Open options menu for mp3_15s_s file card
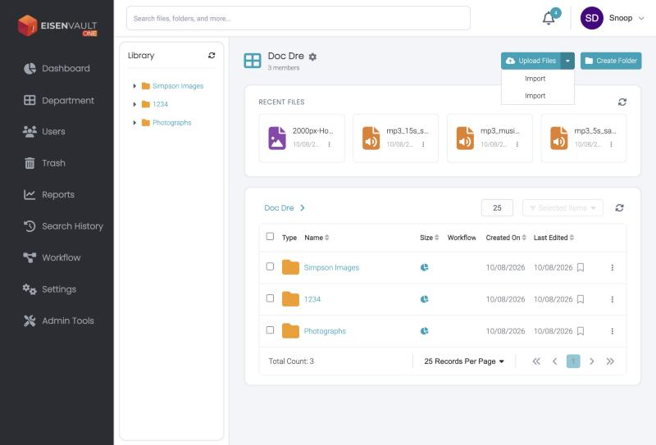This screenshot has height=445, width=656. coord(423,144)
